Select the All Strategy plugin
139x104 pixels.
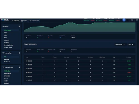coord(8,30)
